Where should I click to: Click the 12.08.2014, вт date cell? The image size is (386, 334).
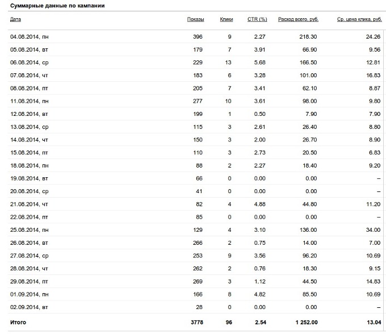point(29,114)
